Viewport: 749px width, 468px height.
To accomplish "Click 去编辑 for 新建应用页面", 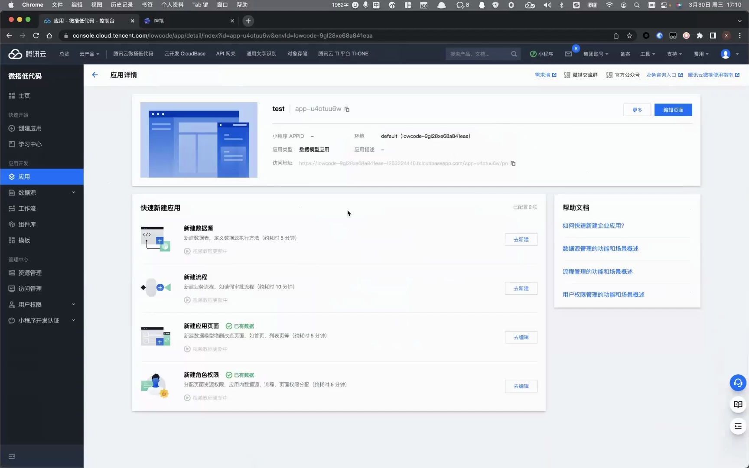I will click(521, 338).
